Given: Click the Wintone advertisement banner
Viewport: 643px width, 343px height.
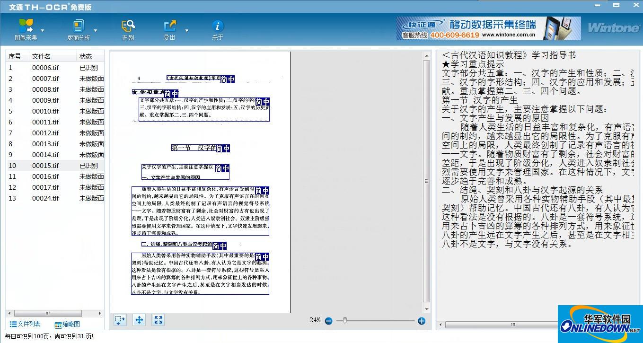Looking at the screenshot, I should pos(488,28).
